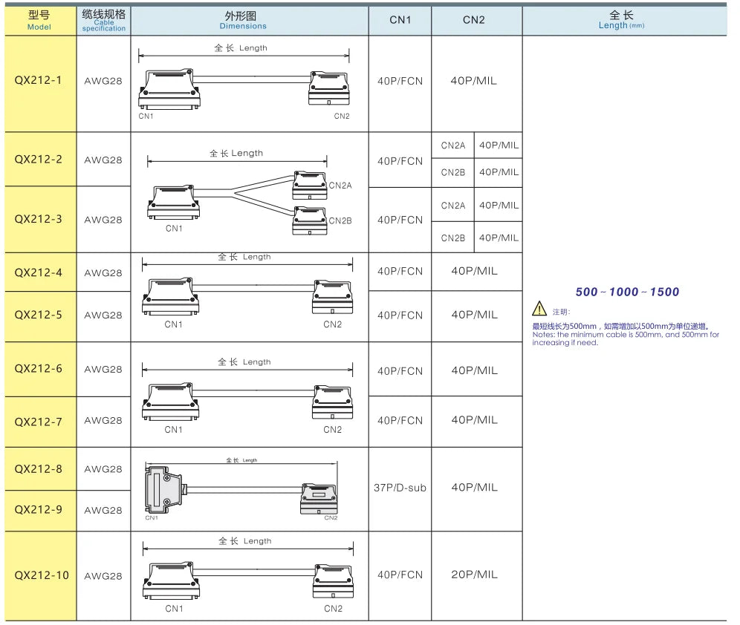Viewport: 740px width, 625px height.
Task: Select the QX212-1 cable dimension drawing
Action: click(244, 82)
